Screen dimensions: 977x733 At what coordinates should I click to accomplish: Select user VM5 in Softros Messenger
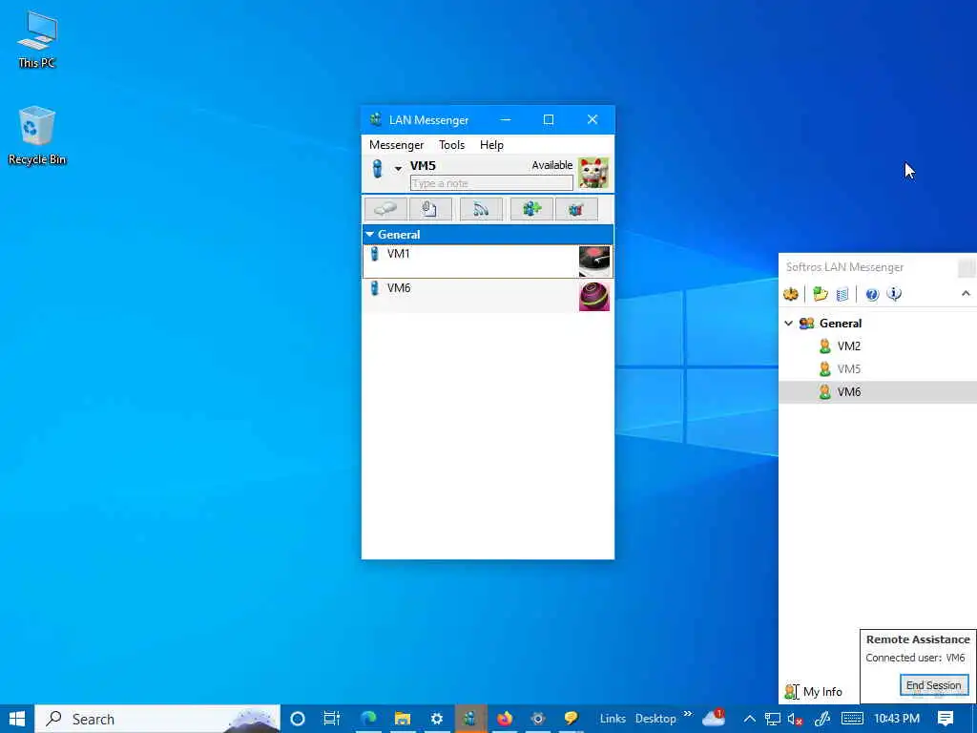click(x=848, y=369)
